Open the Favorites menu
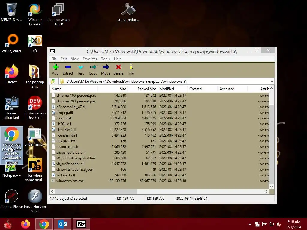 point(90,59)
